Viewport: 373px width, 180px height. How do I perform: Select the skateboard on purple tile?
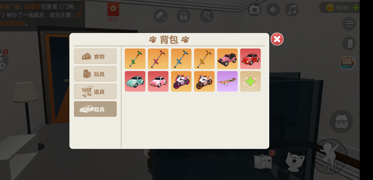(227, 81)
